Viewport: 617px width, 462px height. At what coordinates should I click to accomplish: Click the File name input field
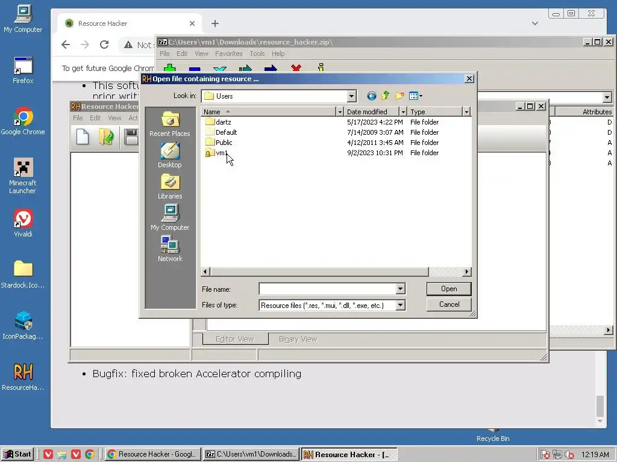pos(327,289)
